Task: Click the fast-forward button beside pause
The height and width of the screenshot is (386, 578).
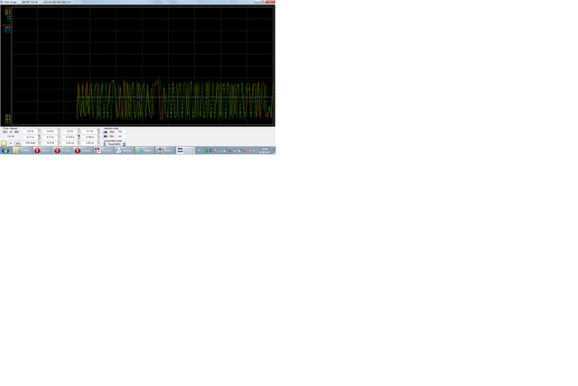Action: pyautogui.click(x=18, y=143)
